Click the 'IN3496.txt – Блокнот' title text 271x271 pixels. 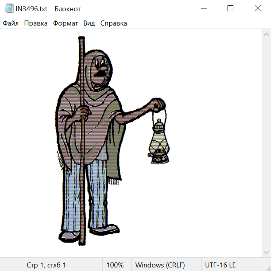tap(48, 9)
